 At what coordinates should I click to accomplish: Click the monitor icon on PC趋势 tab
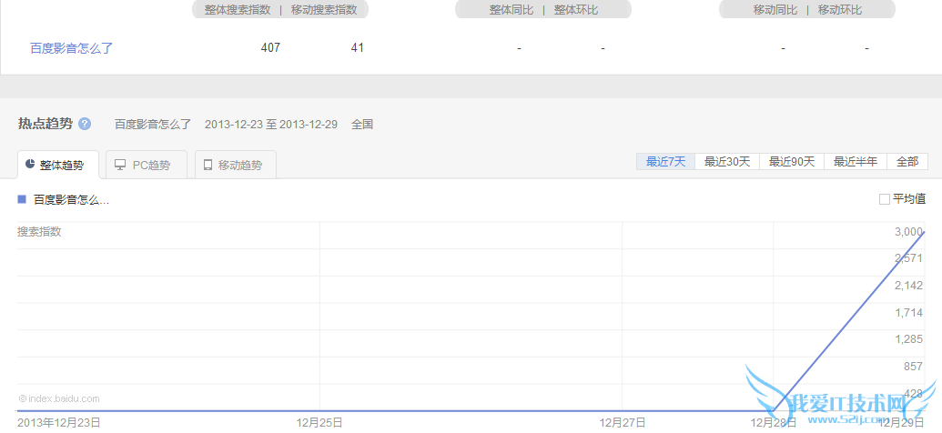(x=120, y=166)
